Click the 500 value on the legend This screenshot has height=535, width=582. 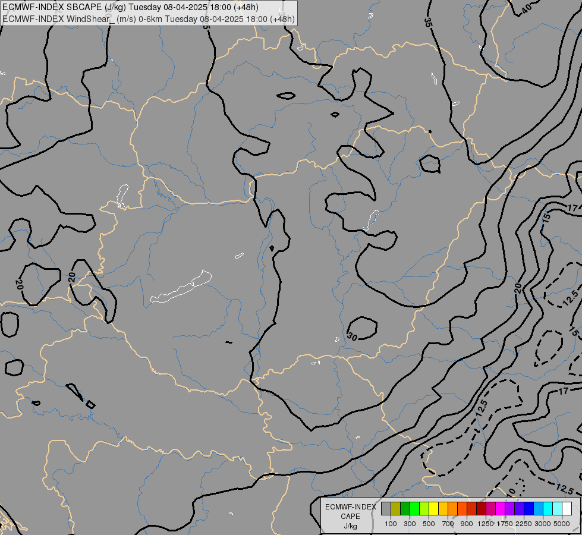coord(429,524)
